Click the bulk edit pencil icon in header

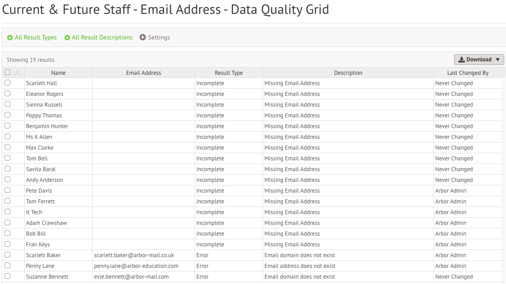pyautogui.click(x=17, y=73)
